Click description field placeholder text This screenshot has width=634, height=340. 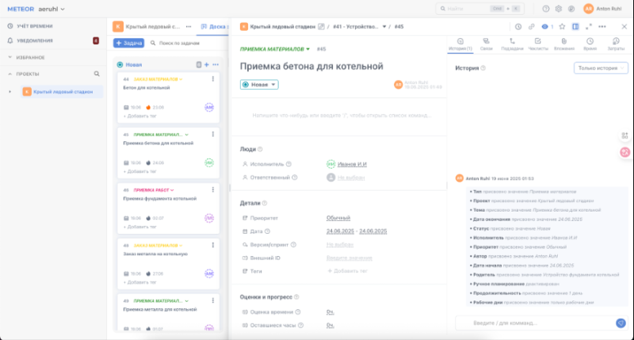point(342,115)
